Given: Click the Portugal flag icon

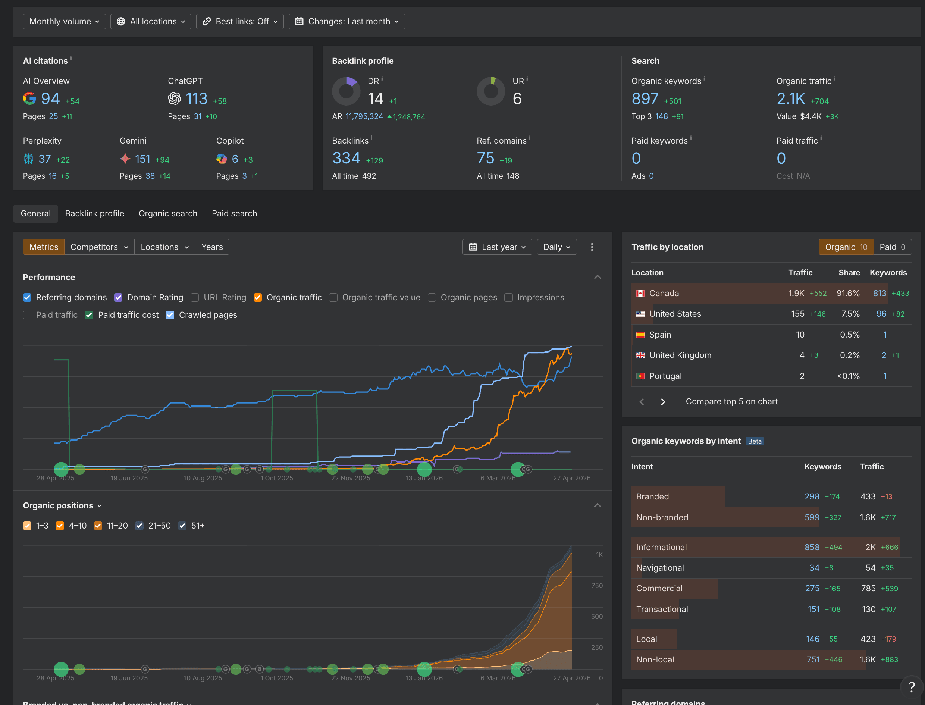Looking at the screenshot, I should tap(640, 376).
